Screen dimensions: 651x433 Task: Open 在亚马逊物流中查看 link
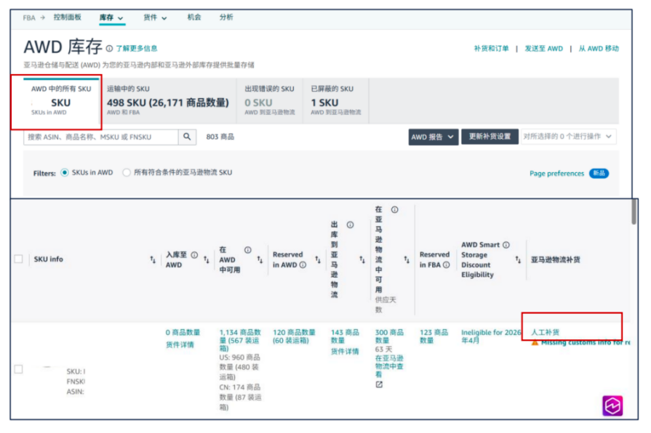click(389, 366)
